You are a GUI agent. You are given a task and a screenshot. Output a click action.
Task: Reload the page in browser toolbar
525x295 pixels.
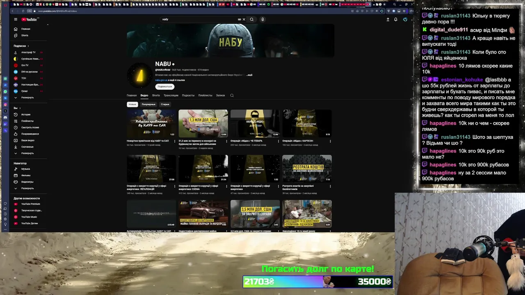23,11
